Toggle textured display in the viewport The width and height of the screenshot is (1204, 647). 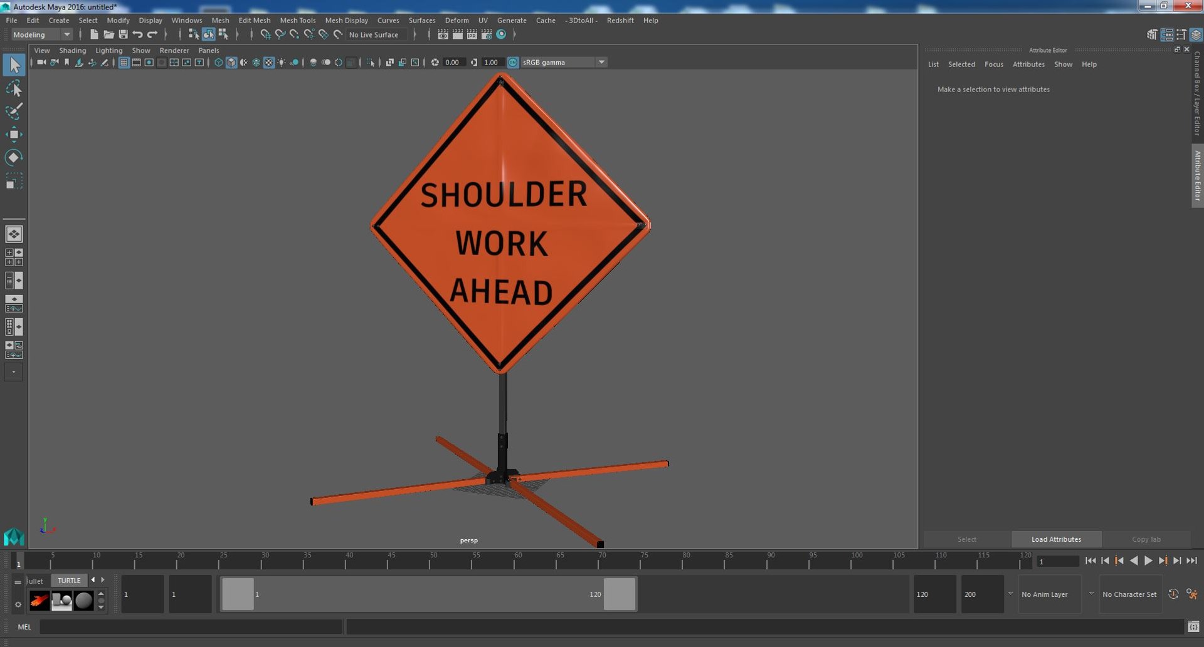(269, 62)
